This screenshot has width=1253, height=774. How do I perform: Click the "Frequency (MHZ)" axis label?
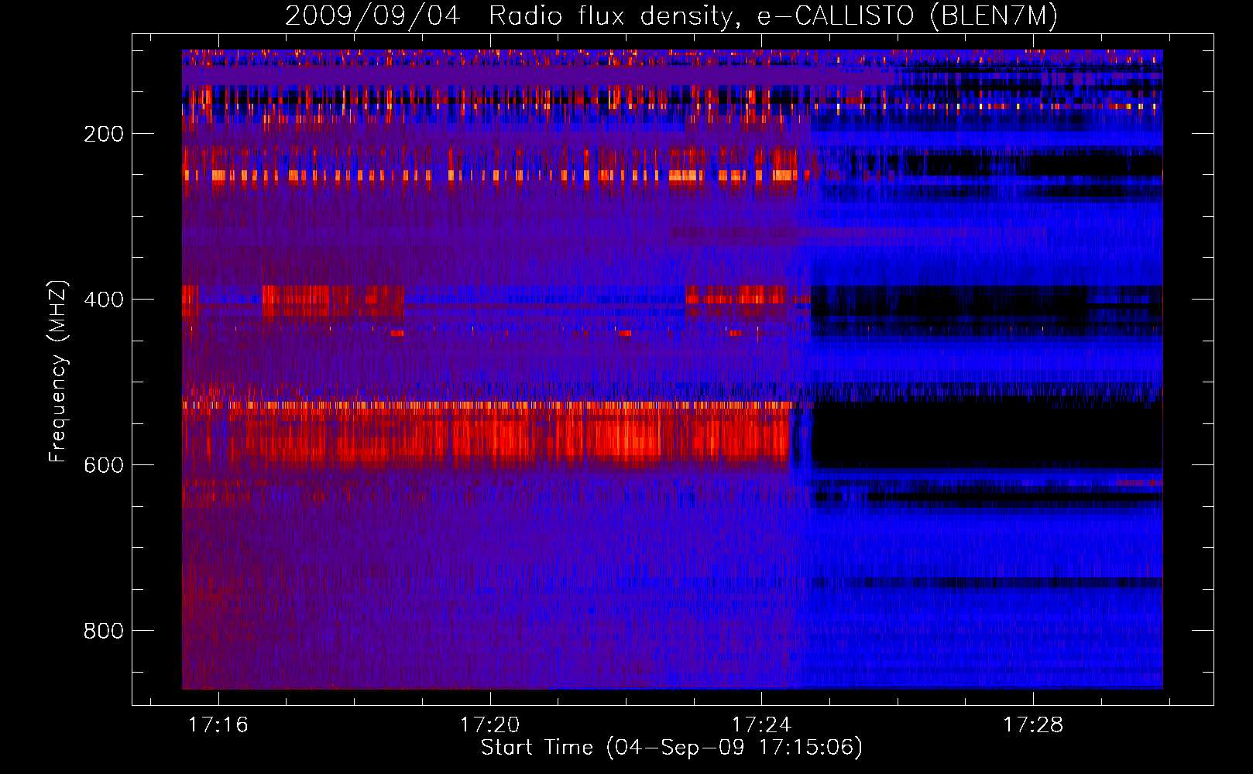tap(58, 372)
